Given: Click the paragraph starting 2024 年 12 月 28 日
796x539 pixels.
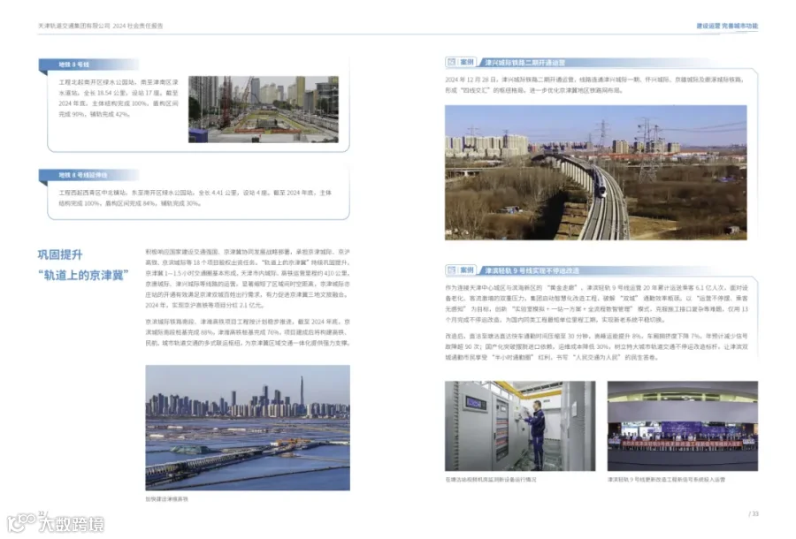Looking at the screenshot, I should [x=594, y=85].
